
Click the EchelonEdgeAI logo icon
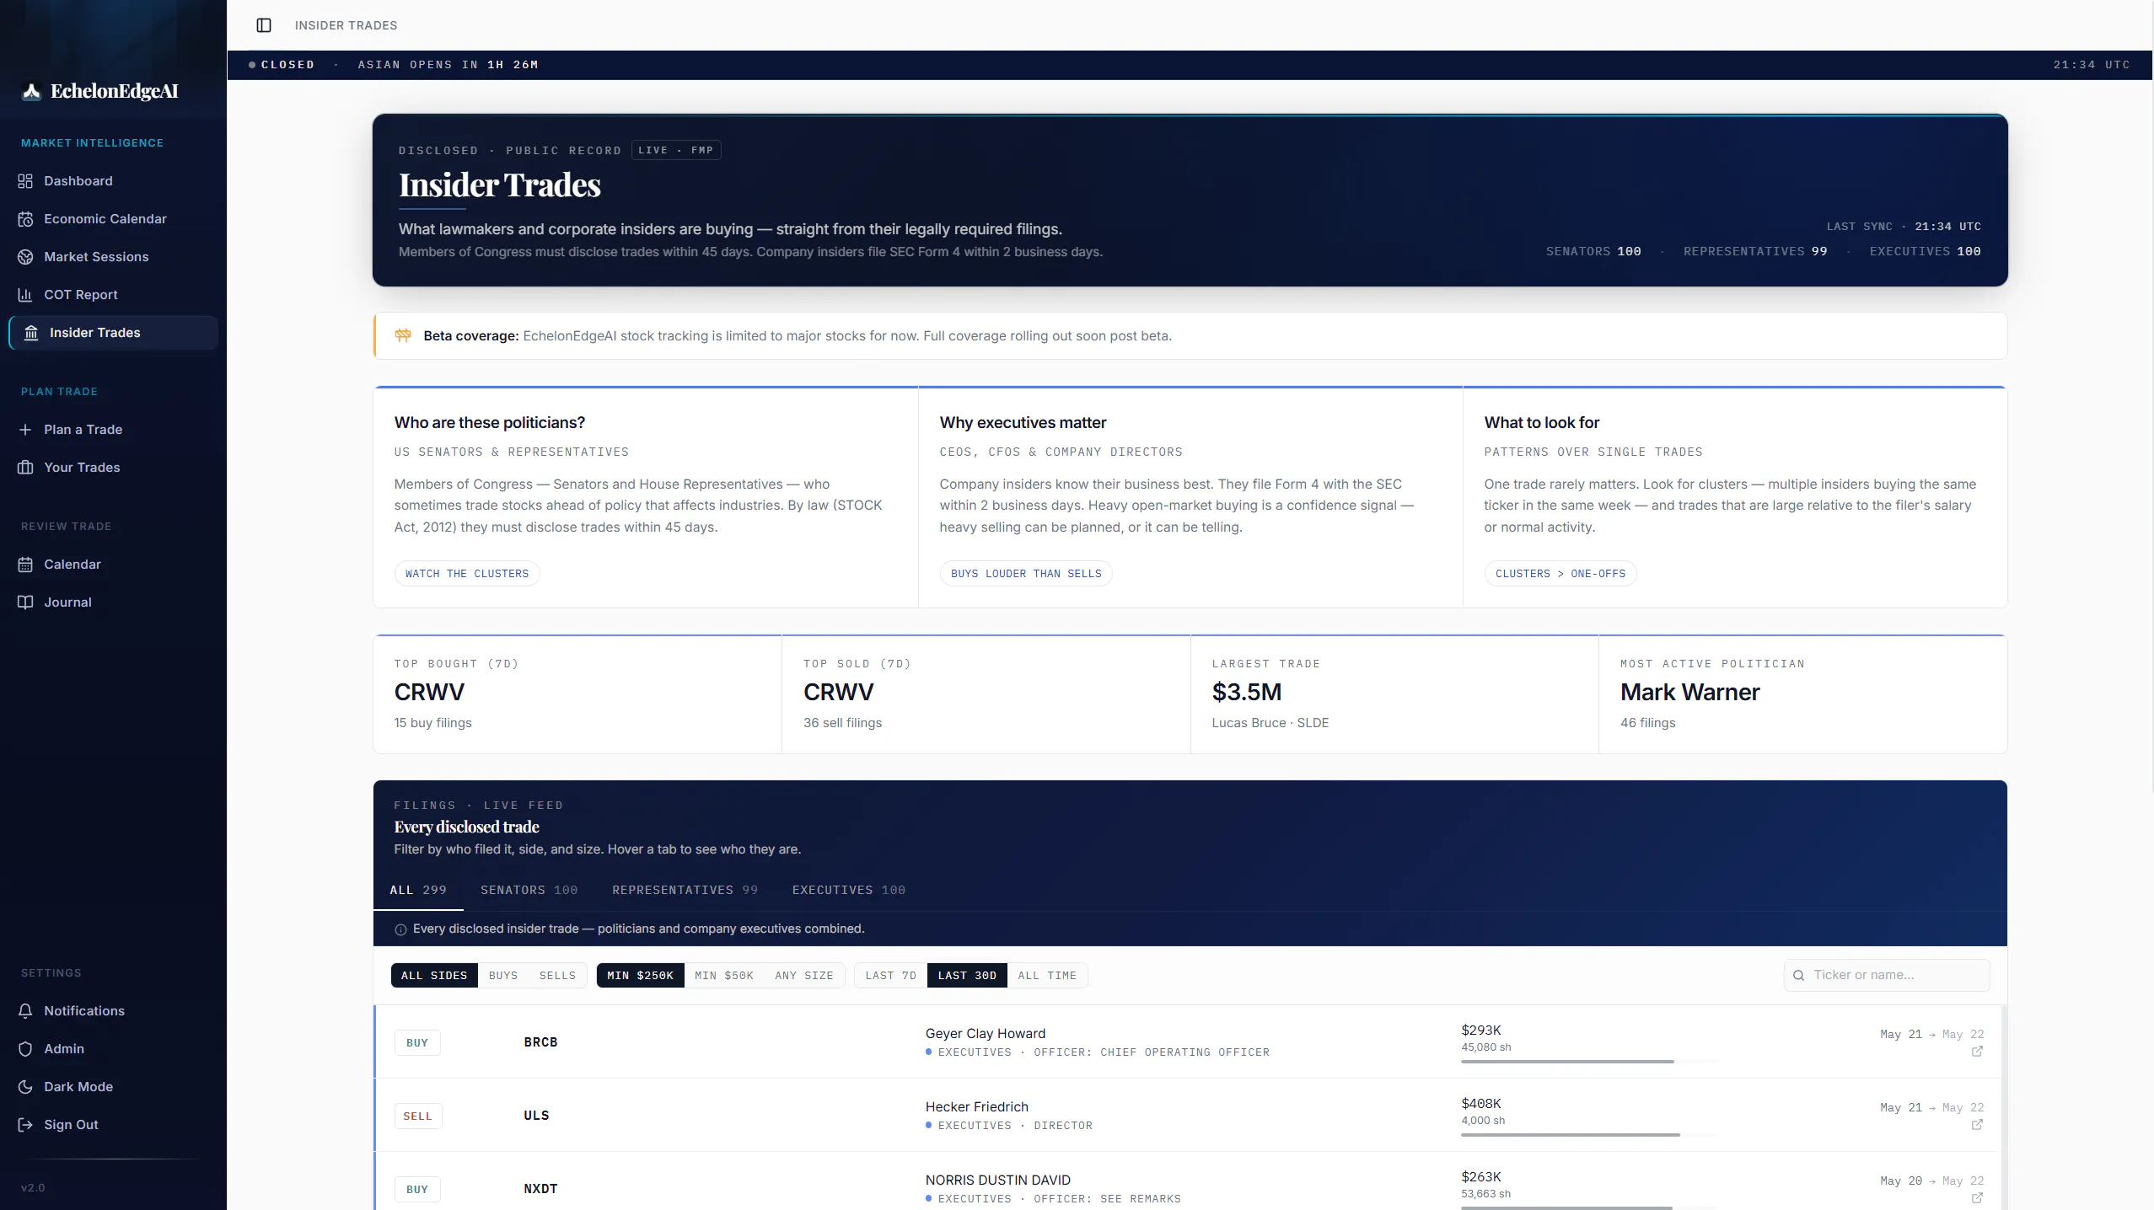31,91
